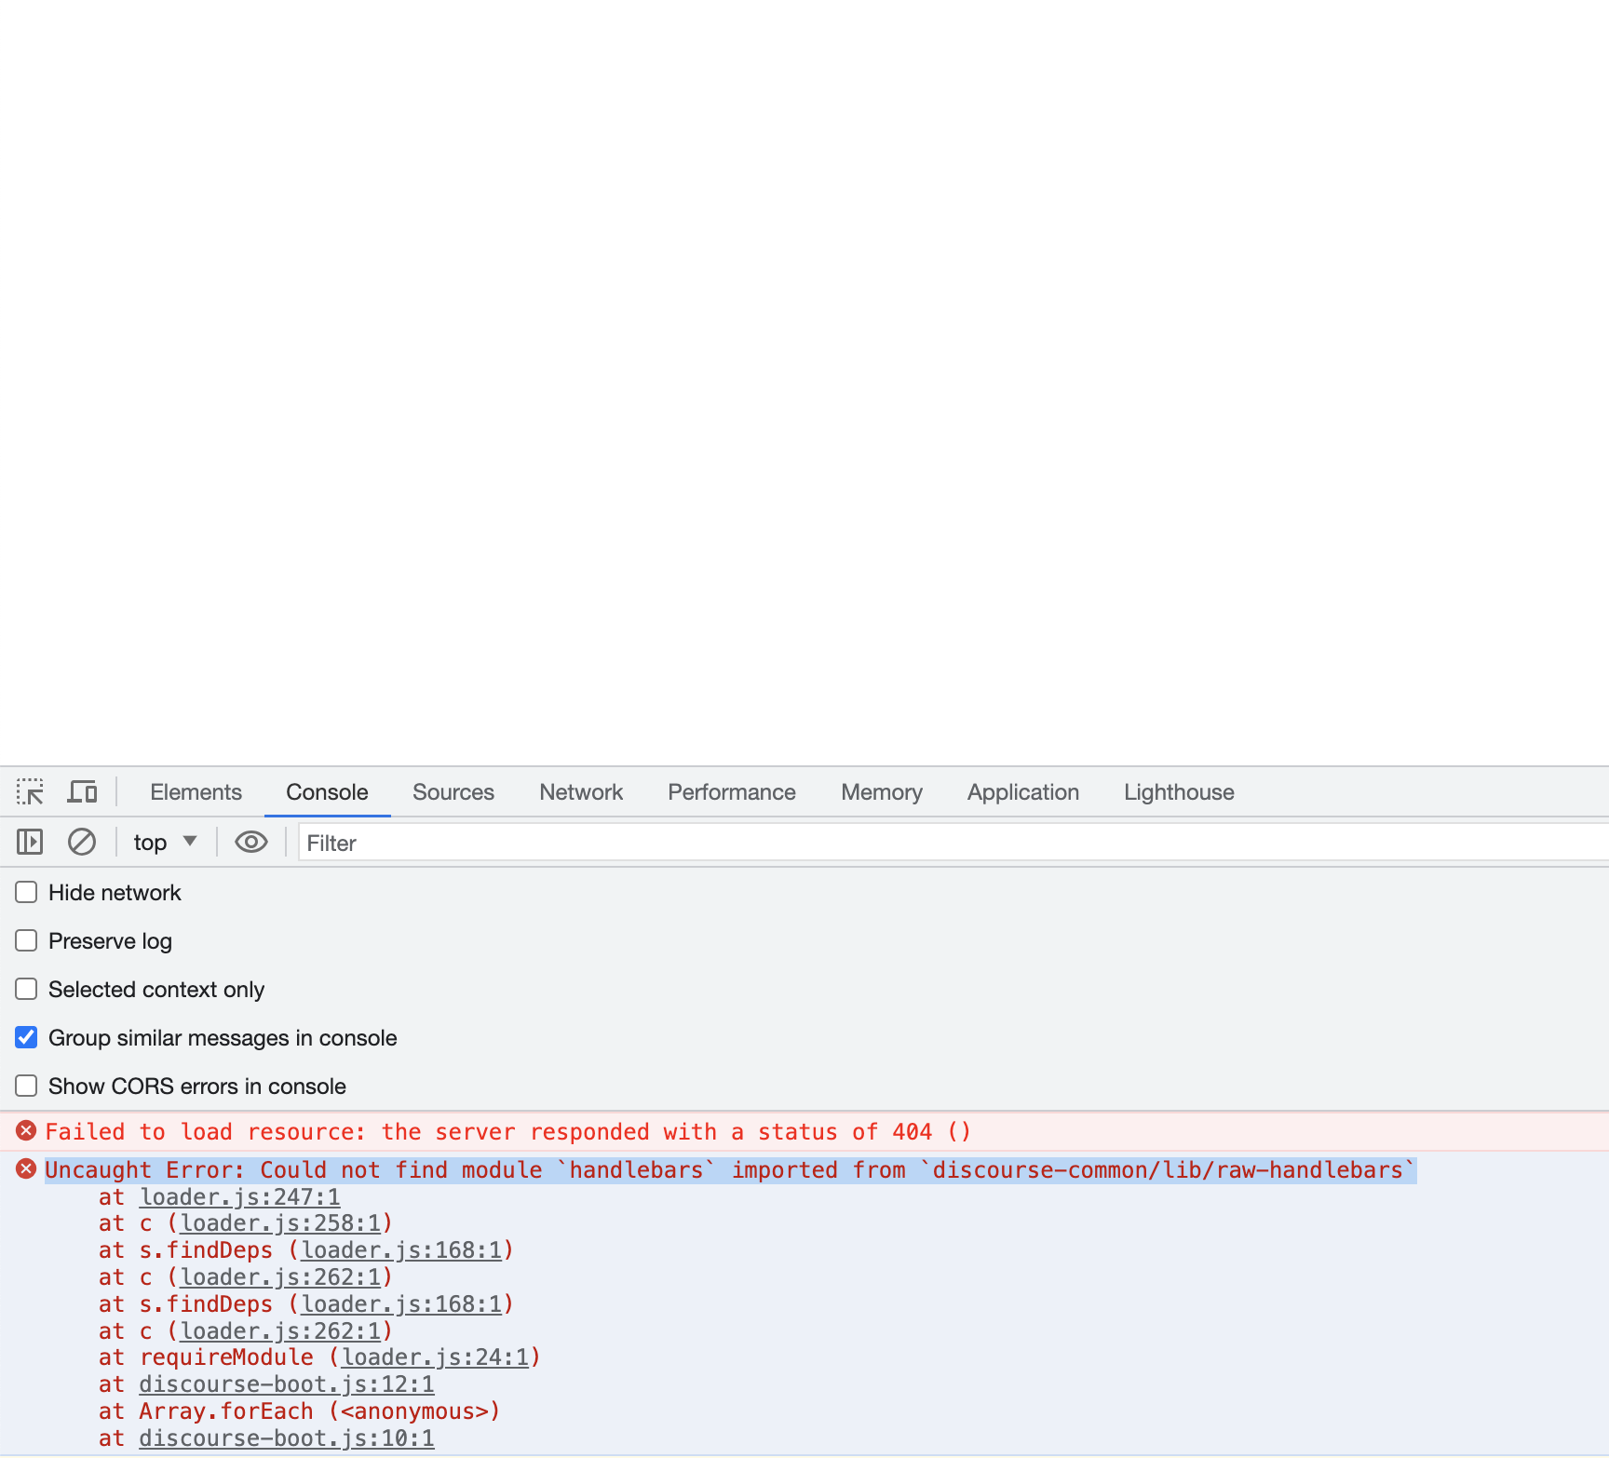Click the Uncaught Error handlebars message
1609x1458 pixels.
(x=730, y=1169)
